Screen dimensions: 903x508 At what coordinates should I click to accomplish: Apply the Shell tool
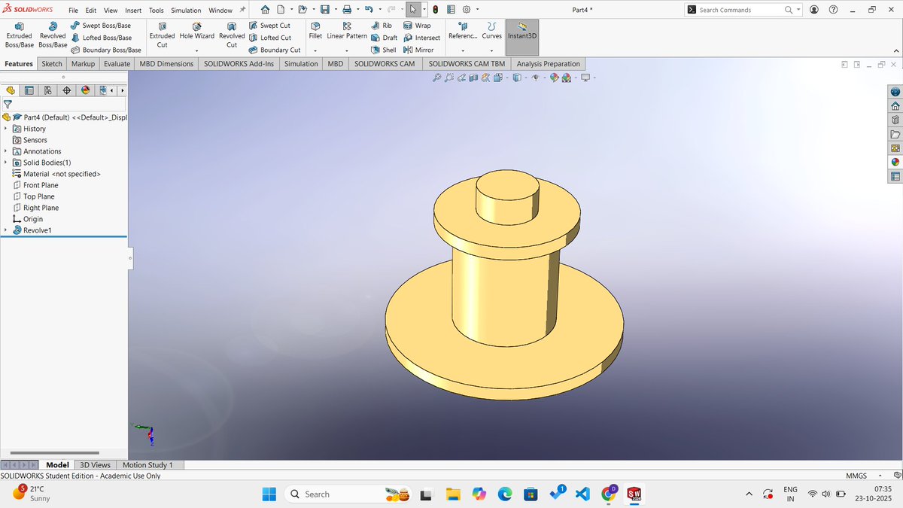tap(384, 50)
